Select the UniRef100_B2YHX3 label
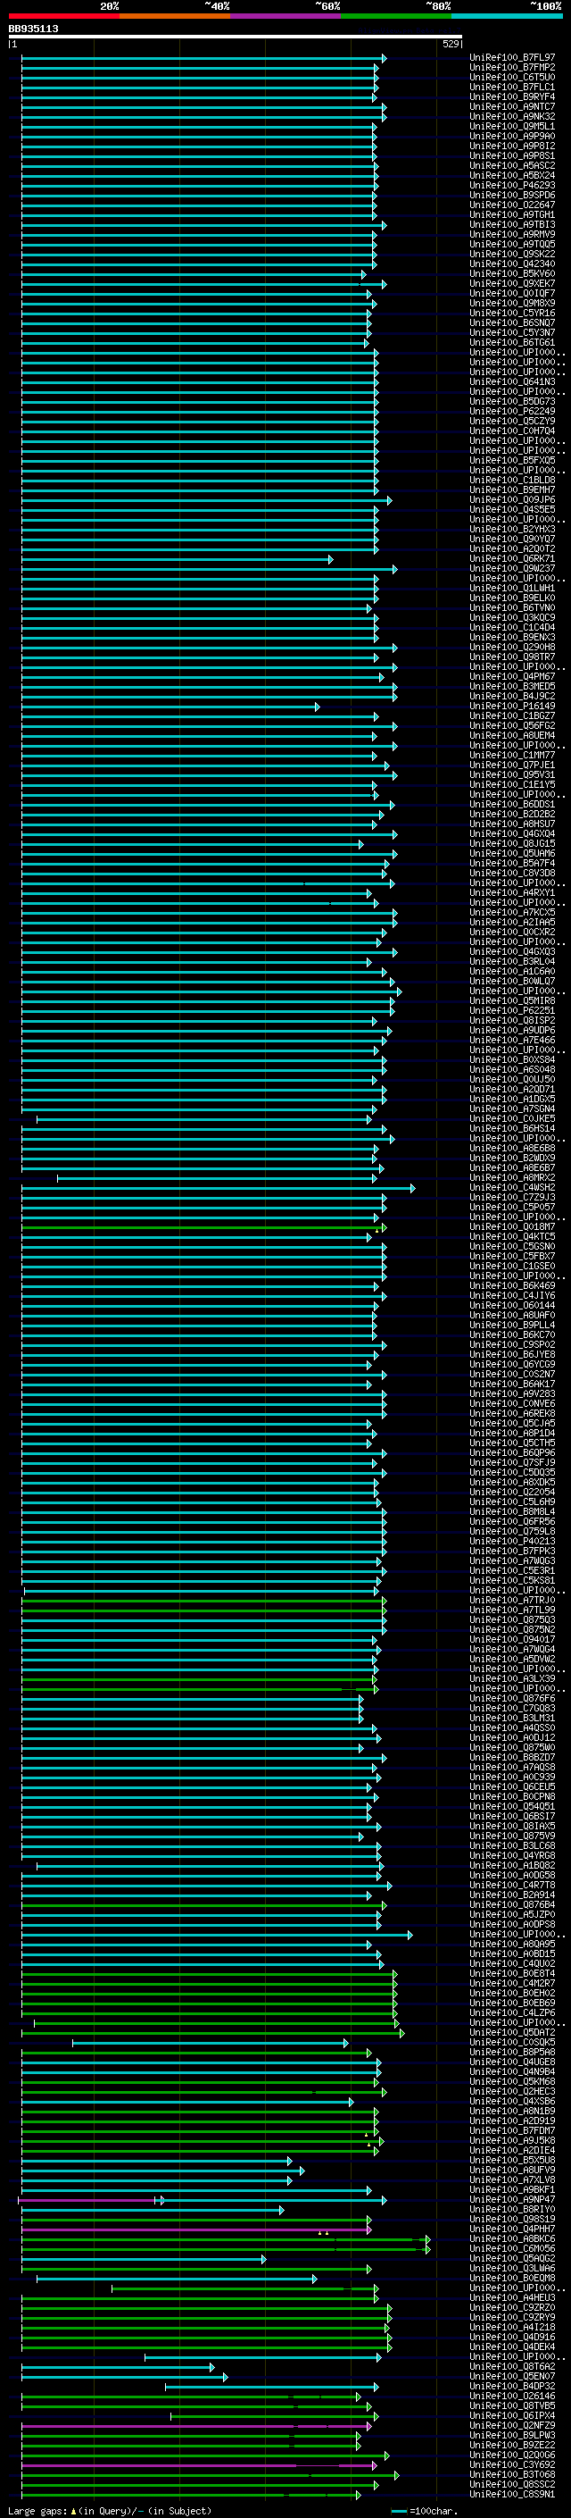This screenshot has width=571, height=2518. pos(512,530)
